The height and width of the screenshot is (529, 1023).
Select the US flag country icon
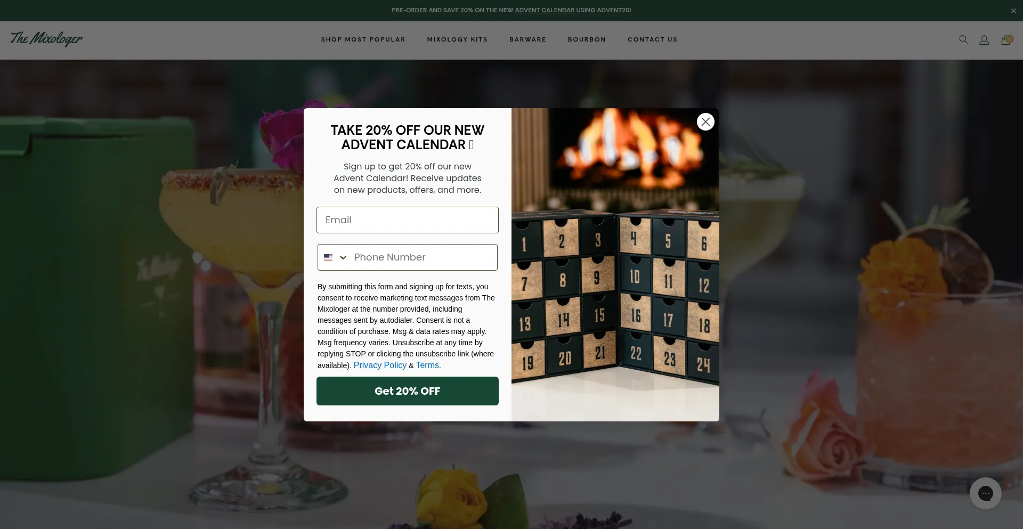pyautogui.click(x=328, y=257)
